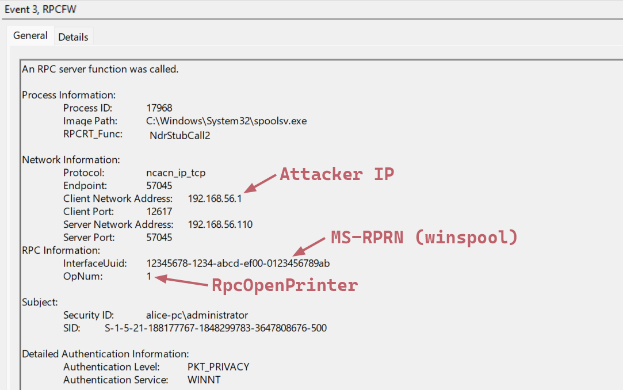The width and height of the screenshot is (623, 390).
Task: Click the PKT_PRIVACY authentication level
Action: [x=218, y=367]
